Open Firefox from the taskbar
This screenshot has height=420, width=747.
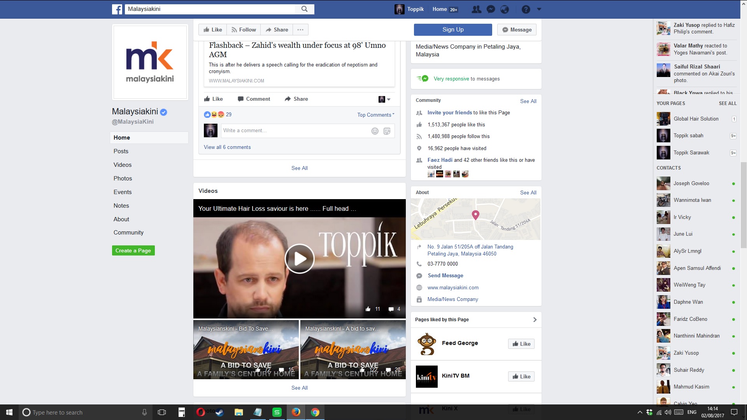(296, 412)
